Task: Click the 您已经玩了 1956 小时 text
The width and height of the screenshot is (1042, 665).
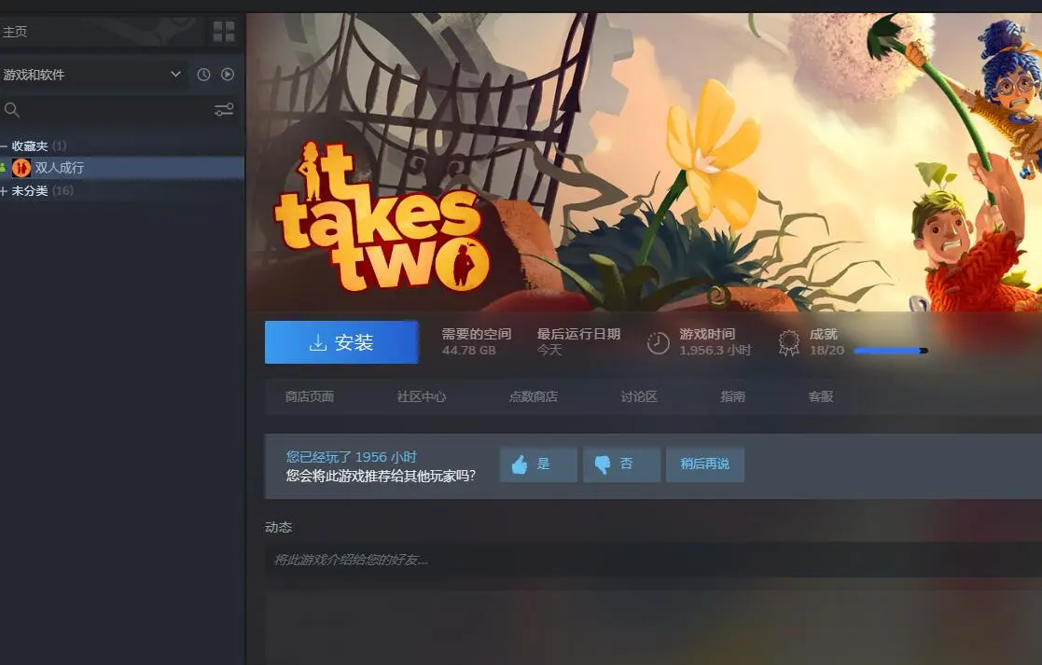Action: click(352, 457)
